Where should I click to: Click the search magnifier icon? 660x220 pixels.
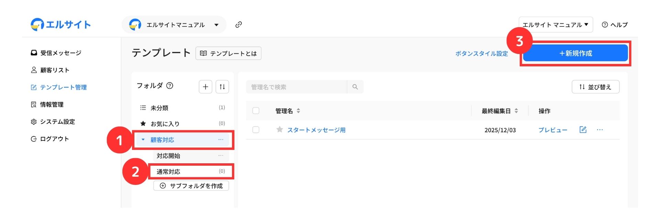click(355, 87)
